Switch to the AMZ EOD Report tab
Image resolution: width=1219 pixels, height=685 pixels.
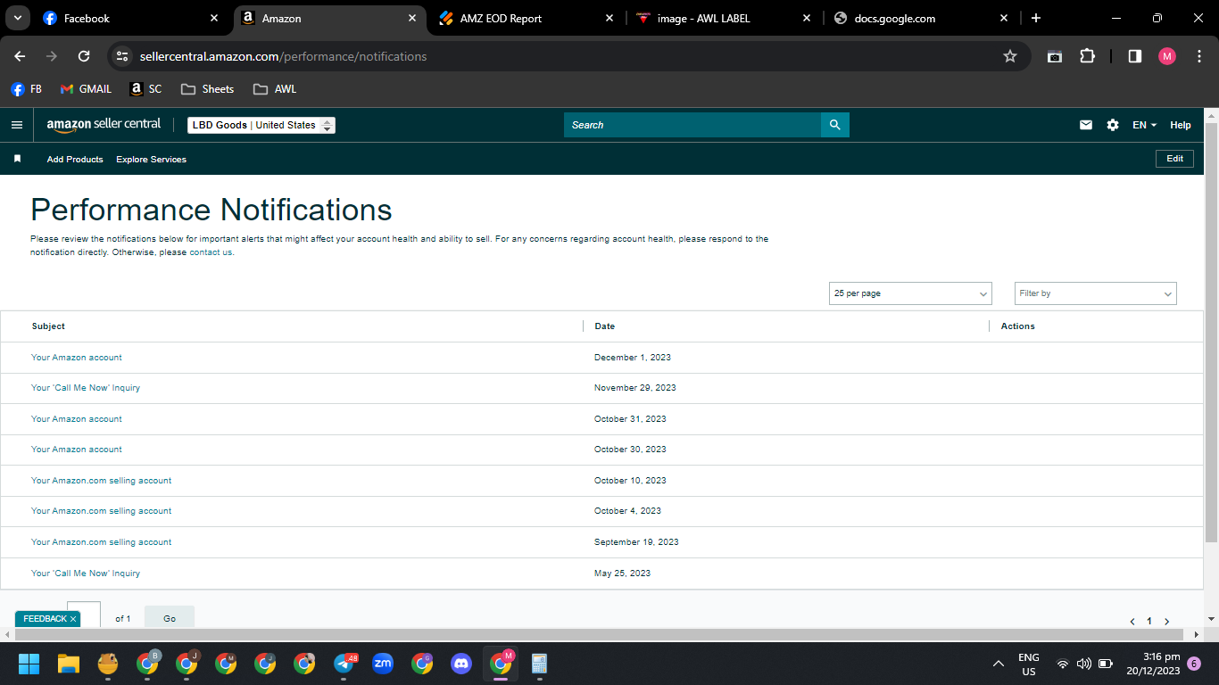527,18
